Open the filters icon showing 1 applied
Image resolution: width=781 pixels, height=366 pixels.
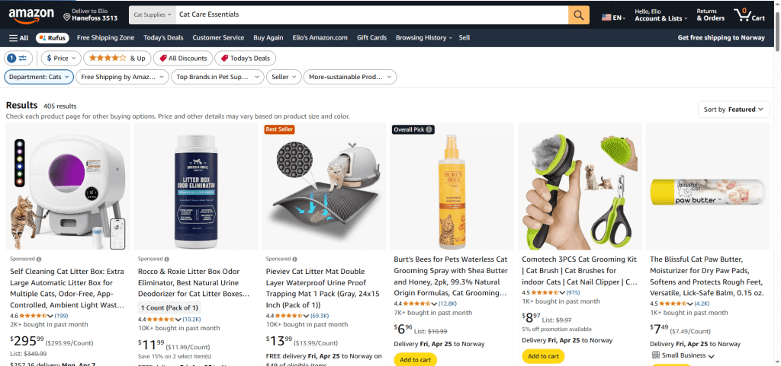pos(18,58)
